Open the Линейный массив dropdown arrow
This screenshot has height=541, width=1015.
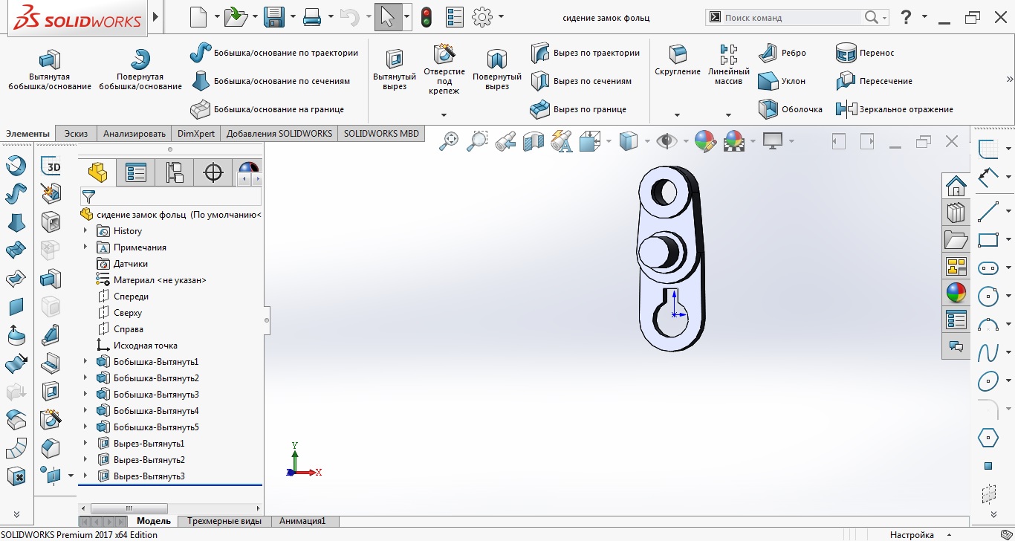point(728,115)
